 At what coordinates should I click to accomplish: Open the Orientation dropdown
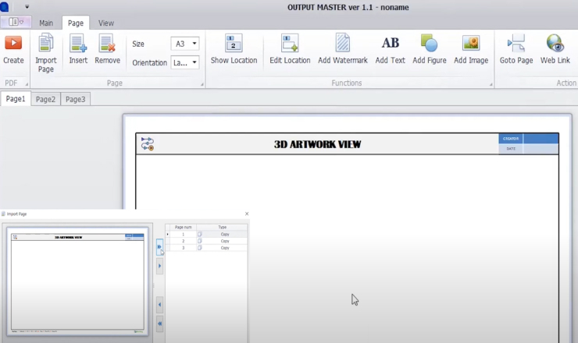(x=185, y=62)
